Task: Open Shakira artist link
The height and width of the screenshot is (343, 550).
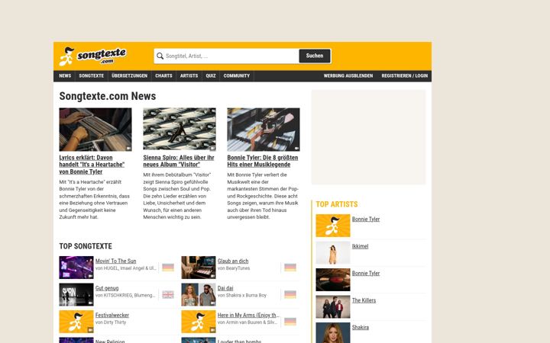Action: (361, 327)
